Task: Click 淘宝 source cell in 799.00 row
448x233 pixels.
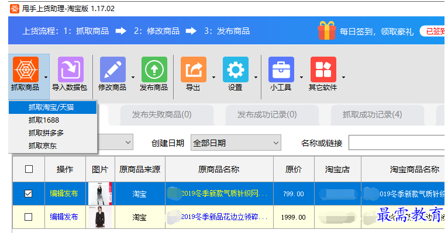Action: 140,194
